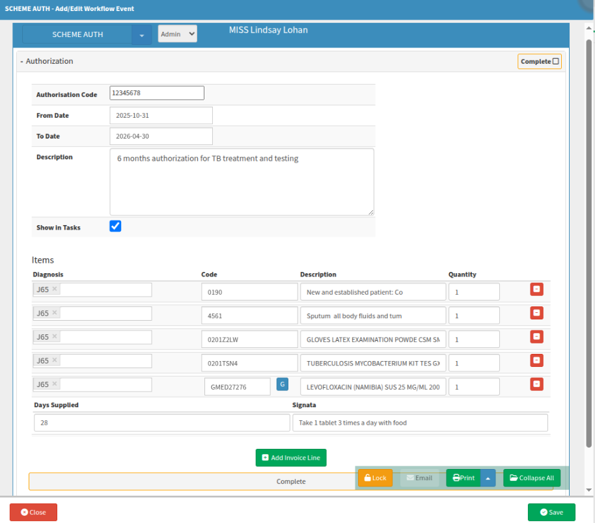Screen dimensions: 595x523
Task: Tick the Complete checkbox in Authorization header
Action: pos(555,61)
